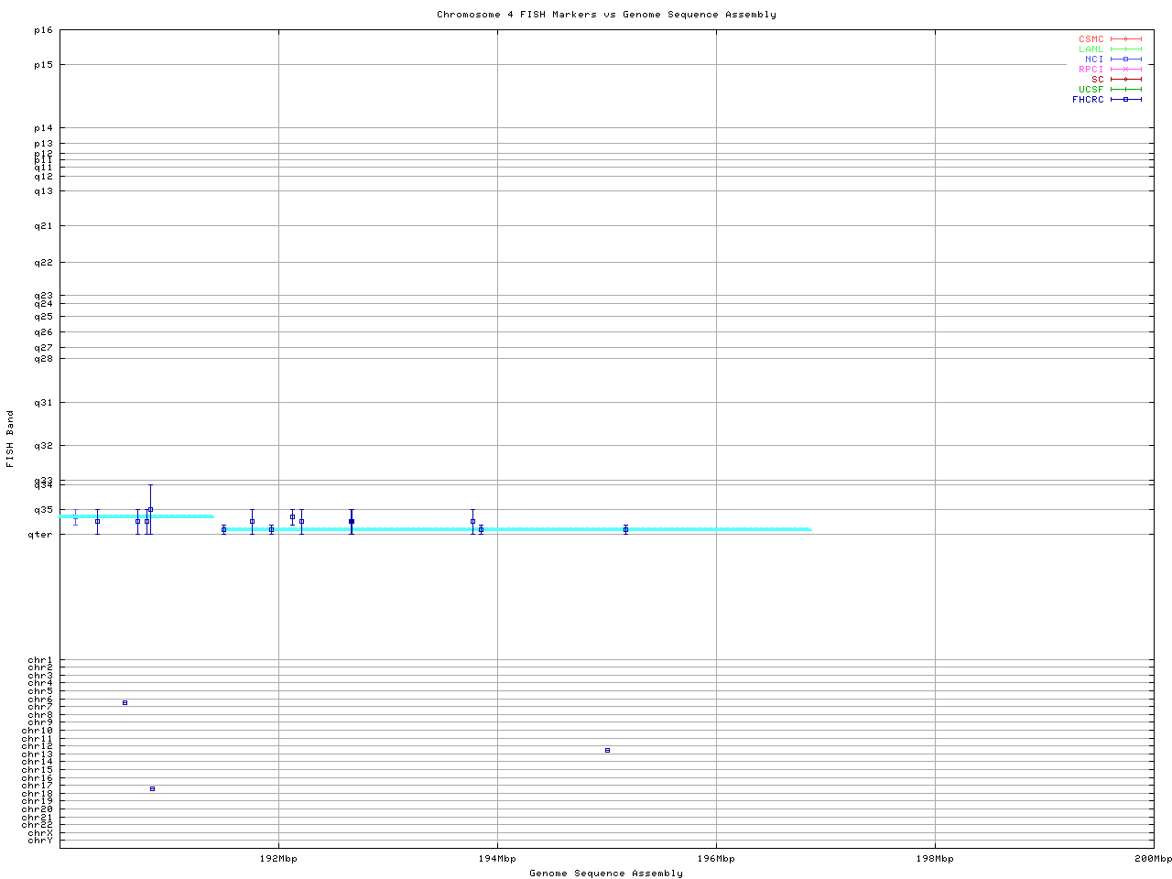Click the magenta RPCI legend line sample
Viewport: 1172px width, 879px height.
[1126, 70]
